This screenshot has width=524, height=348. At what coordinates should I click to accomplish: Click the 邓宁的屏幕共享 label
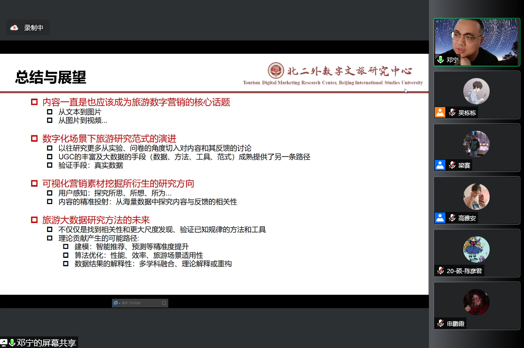[46, 343]
